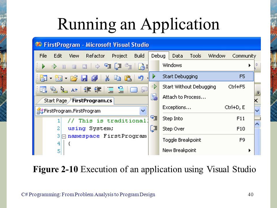Click the editor scrollbar up arrow

point(257,124)
